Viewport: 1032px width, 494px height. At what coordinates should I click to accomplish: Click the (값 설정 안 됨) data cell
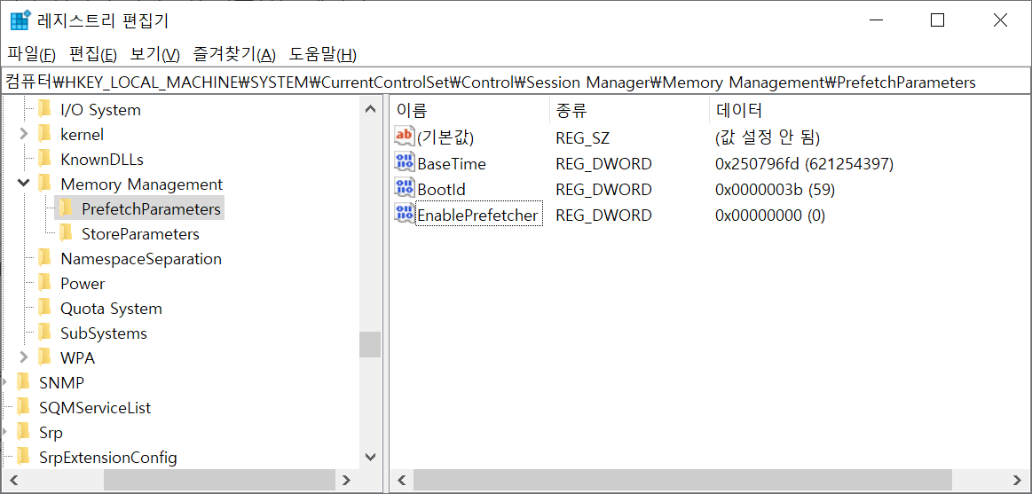767,137
